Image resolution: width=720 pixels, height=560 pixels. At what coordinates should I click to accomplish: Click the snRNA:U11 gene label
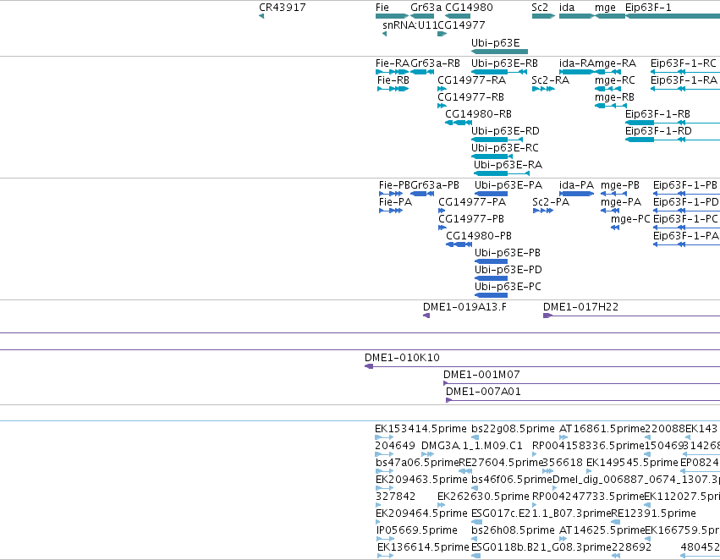[409, 25]
